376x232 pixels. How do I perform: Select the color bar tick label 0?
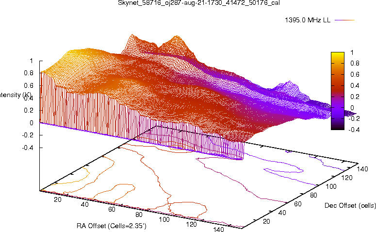[x=352, y=108]
